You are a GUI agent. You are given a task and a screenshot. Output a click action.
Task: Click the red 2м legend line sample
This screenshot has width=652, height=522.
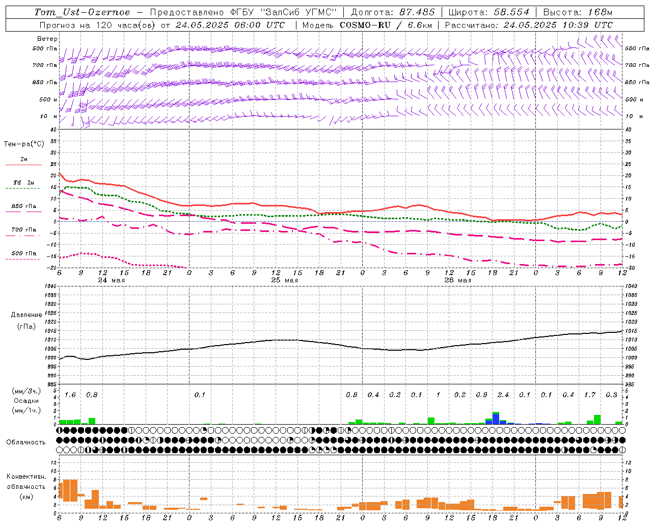pos(23,165)
